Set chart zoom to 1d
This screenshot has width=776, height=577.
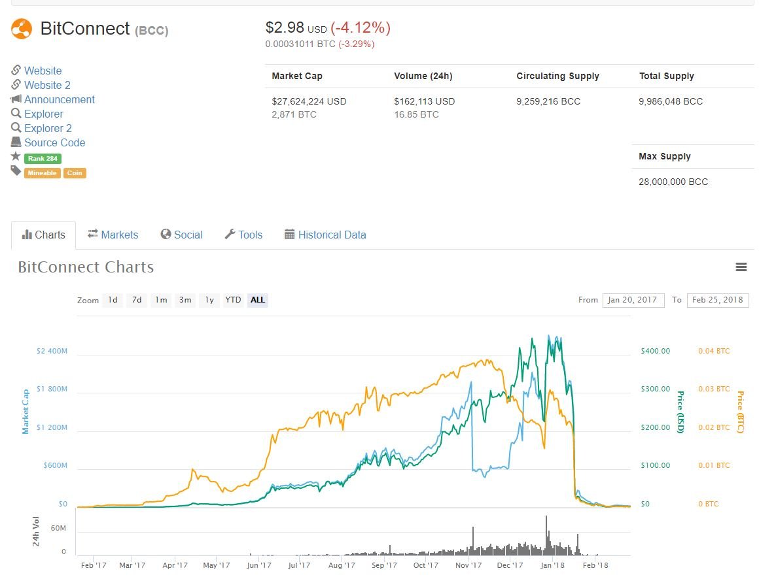(x=113, y=300)
